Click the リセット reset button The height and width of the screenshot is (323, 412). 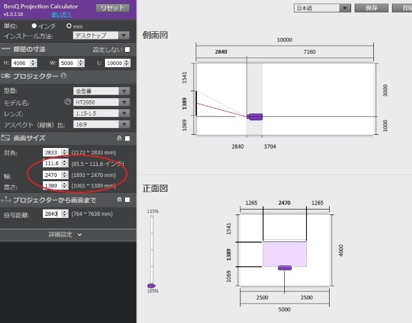click(x=113, y=8)
